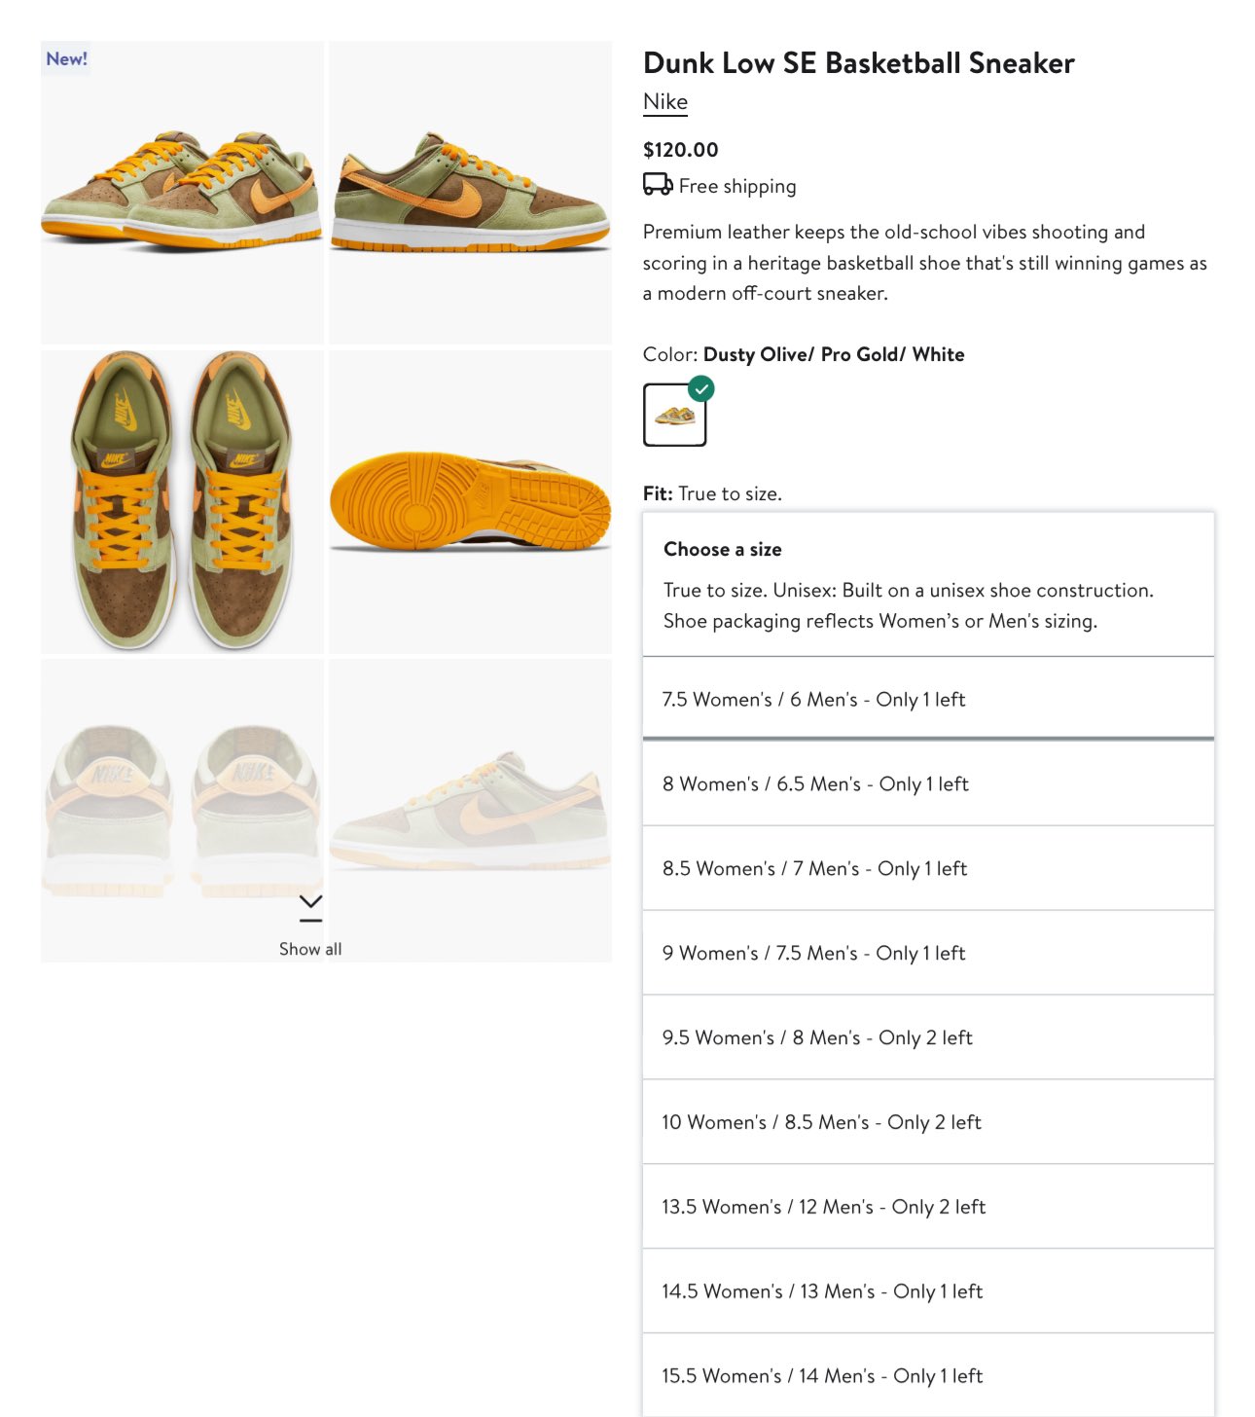Screen dimensions: 1255x1417
Task: Choose size 8 Women's / 6.5 Men's
Action: point(928,783)
